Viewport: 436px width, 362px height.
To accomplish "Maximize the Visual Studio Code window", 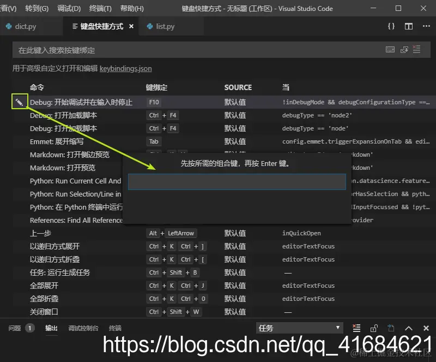I will click(398, 8).
